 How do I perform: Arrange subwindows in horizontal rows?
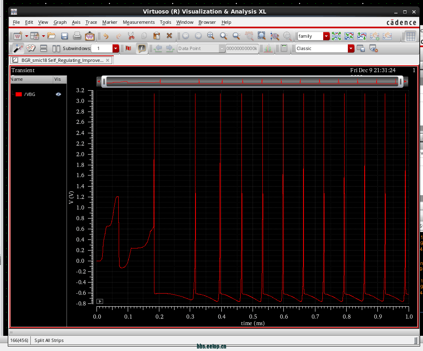pyautogui.click(x=44, y=48)
